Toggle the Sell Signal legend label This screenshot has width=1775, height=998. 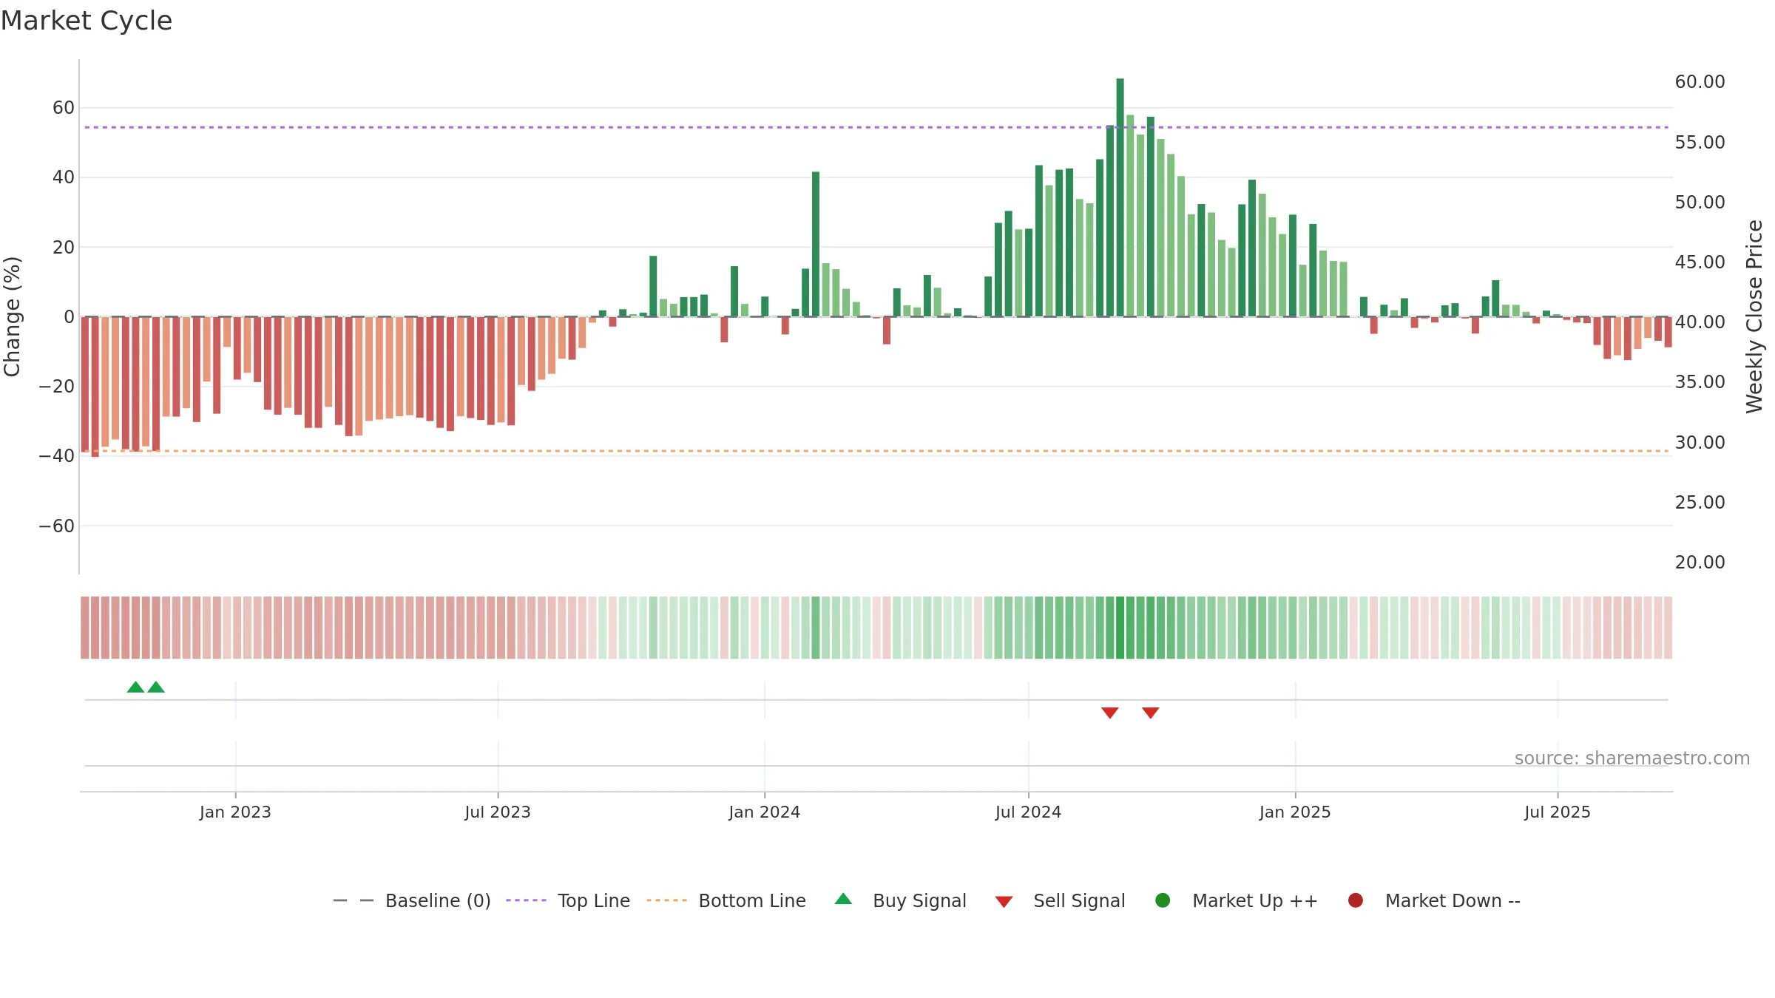tap(1079, 900)
